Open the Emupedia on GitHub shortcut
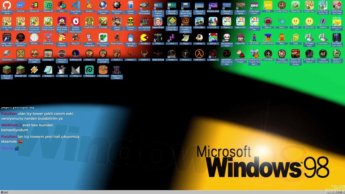This screenshot has height=194, width=345. coord(7,7)
